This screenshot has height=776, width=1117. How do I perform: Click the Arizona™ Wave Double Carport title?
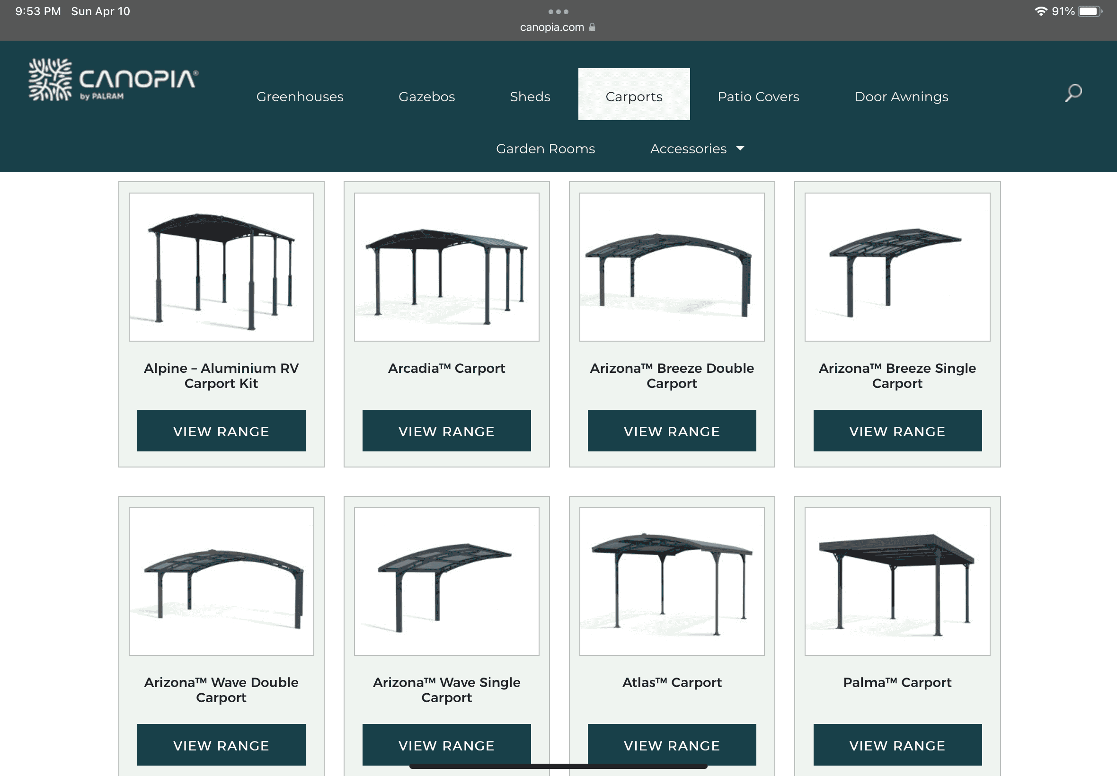point(221,689)
